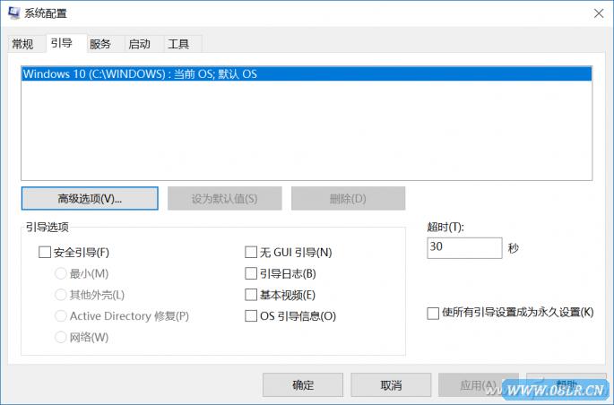
Task: Close the 系统配置 window
Action: pos(599,13)
